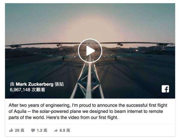Click the Facebook logo on the video

[x=165, y=89]
